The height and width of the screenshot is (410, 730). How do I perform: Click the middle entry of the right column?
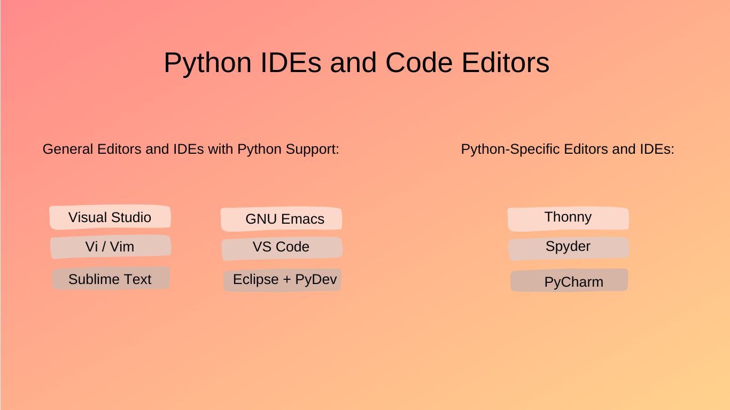(568, 246)
